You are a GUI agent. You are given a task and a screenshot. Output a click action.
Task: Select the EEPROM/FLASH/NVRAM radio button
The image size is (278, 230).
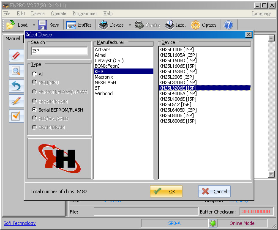[x=34, y=92]
